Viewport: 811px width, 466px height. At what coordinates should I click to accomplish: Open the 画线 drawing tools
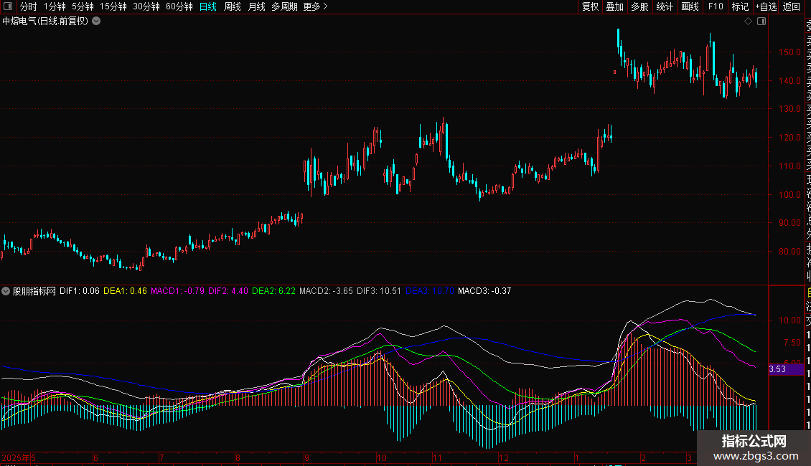[690, 6]
